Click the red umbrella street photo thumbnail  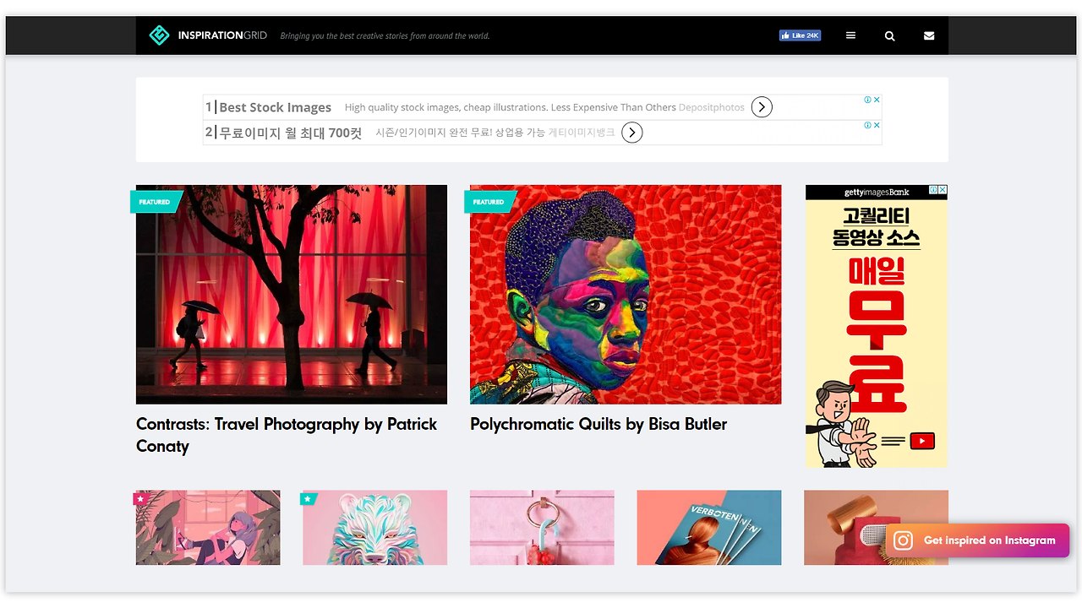(292, 294)
